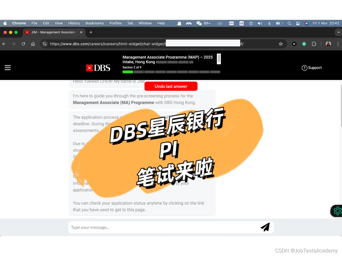Select the JIM - Management Associate tab

(x=54, y=32)
